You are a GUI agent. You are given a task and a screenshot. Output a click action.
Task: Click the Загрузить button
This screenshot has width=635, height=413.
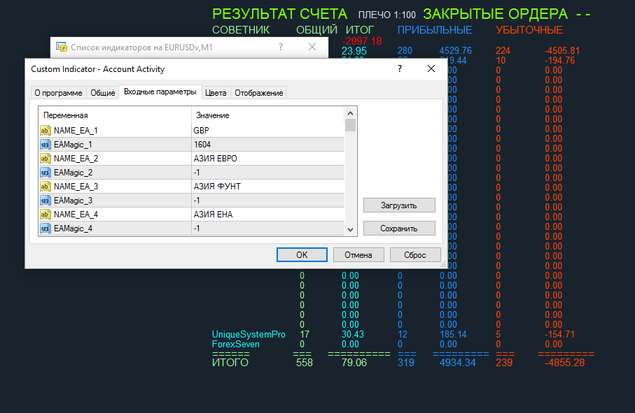coord(399,205)
